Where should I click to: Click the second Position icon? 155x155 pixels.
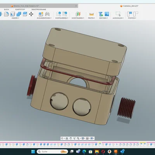(x=136, y=14)
